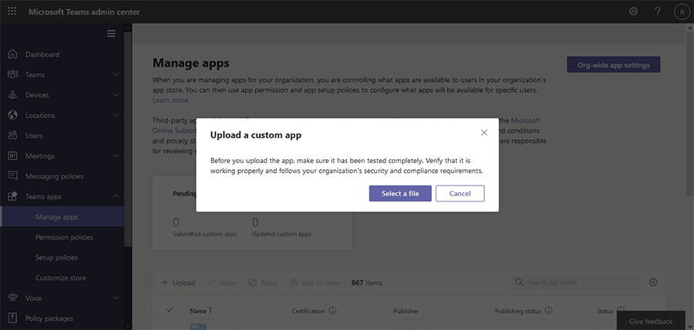Click the Policy packages icon
Image resolution: width=694 pixels, height=330 pixels.
point(13,318)
